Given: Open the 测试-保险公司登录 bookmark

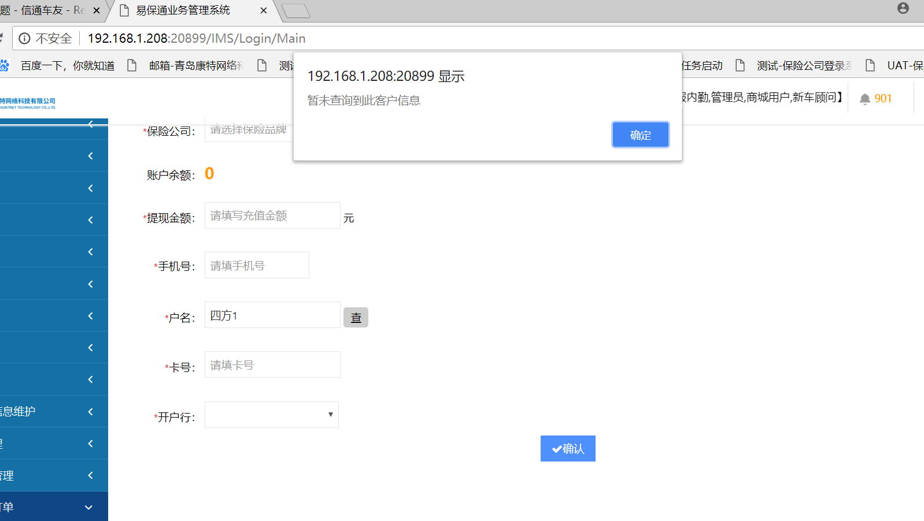Looking at the screenshot, I should point(804,65).
